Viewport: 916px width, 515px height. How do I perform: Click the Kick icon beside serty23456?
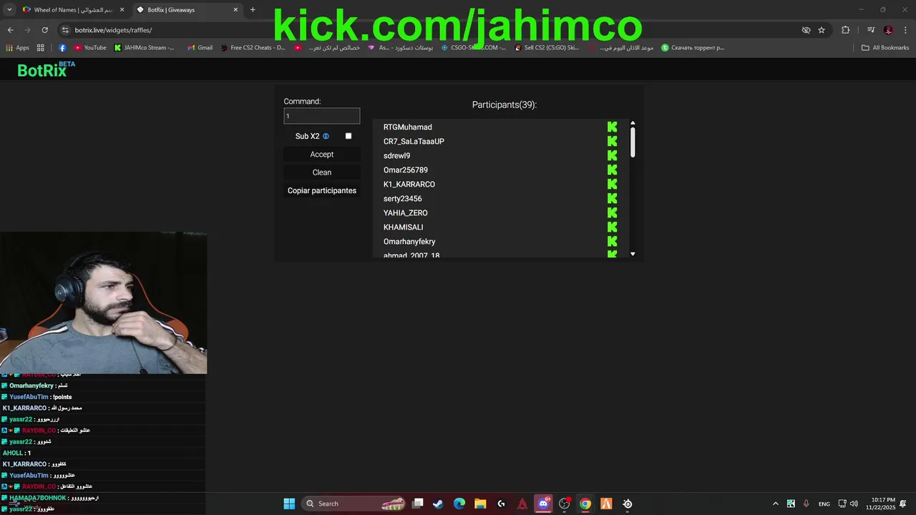coord(612,198)
